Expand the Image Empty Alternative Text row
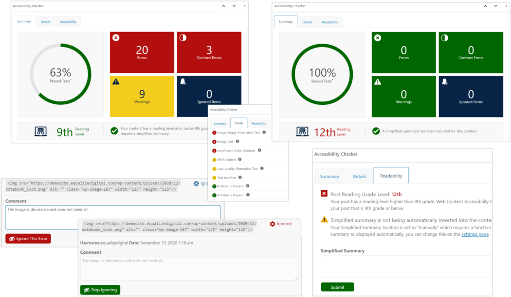The width and height of the screenshot is (511, 297). (x=248, y=132)
